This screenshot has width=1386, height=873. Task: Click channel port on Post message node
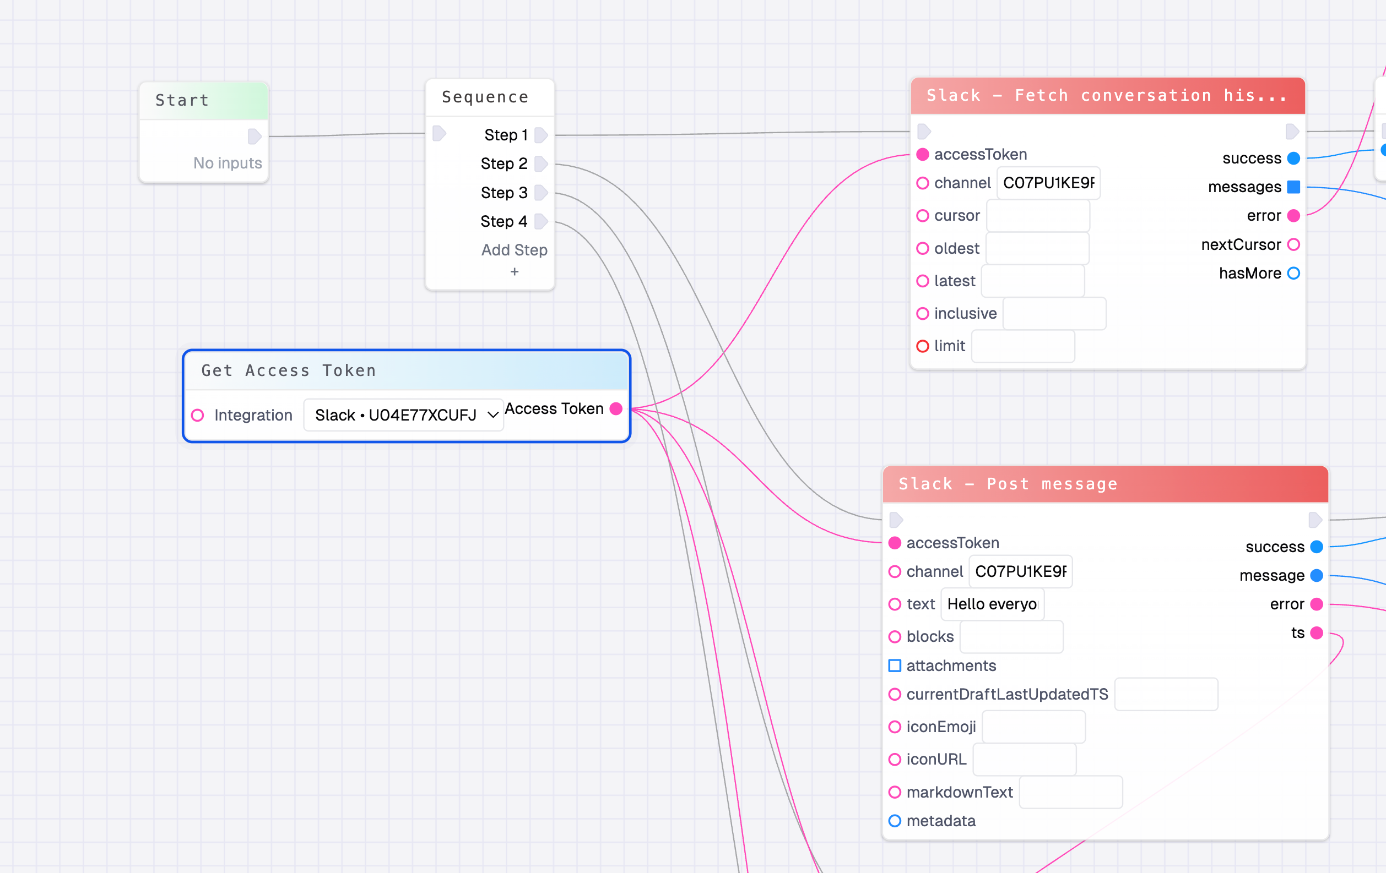click(x=895, y=572)
